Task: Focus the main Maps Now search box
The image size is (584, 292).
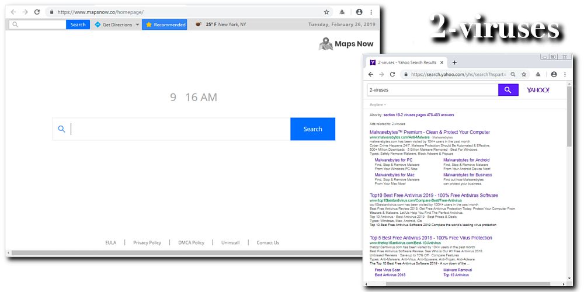Action: pos(171,129)
